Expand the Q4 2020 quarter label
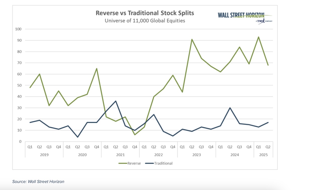The width and height of the screenshot is (322, 190). click(x=97, y=146)
